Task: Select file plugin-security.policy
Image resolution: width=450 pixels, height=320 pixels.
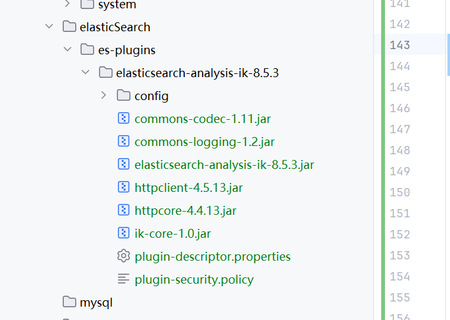Action: tap(194, 280)
